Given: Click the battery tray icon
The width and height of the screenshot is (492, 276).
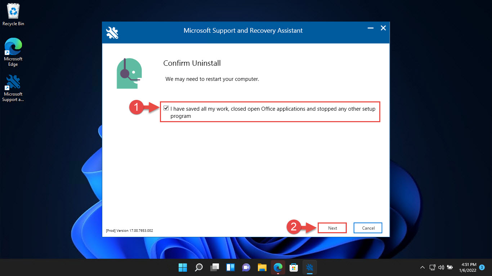Looking at the screenshot, I should click(450, 267).
